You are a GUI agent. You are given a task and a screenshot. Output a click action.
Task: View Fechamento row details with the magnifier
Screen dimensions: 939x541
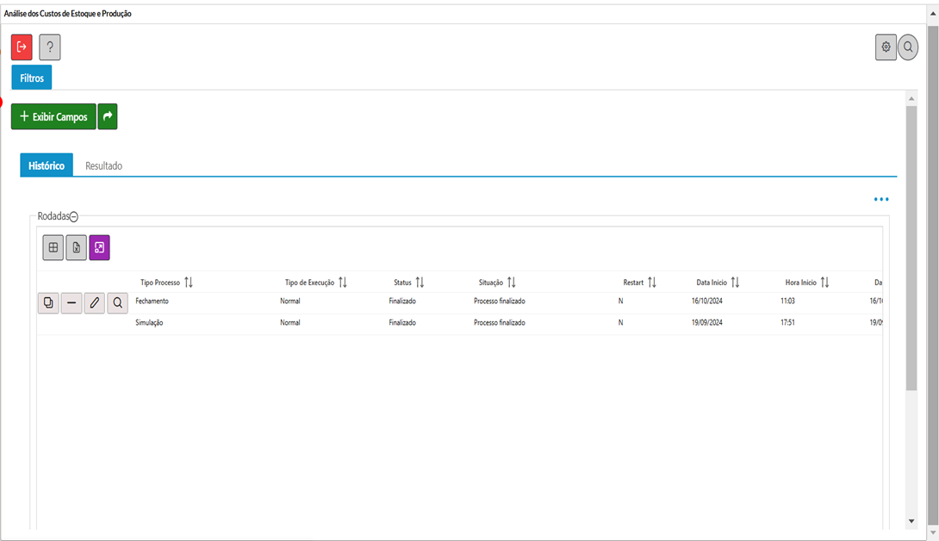[117, 302]
